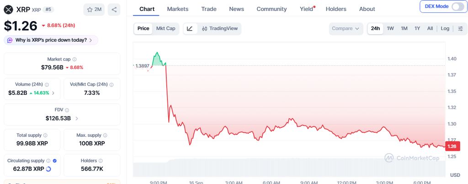Open the Holders tab
The image size is (468, 184).
[336, 9]
